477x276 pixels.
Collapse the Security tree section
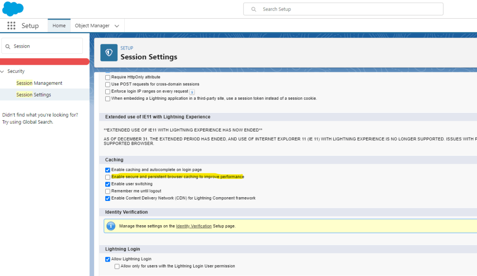click(x=3, y=71)
